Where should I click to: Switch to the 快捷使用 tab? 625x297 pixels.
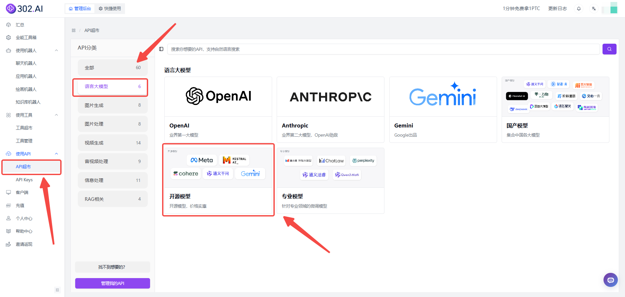coord(110,8)
